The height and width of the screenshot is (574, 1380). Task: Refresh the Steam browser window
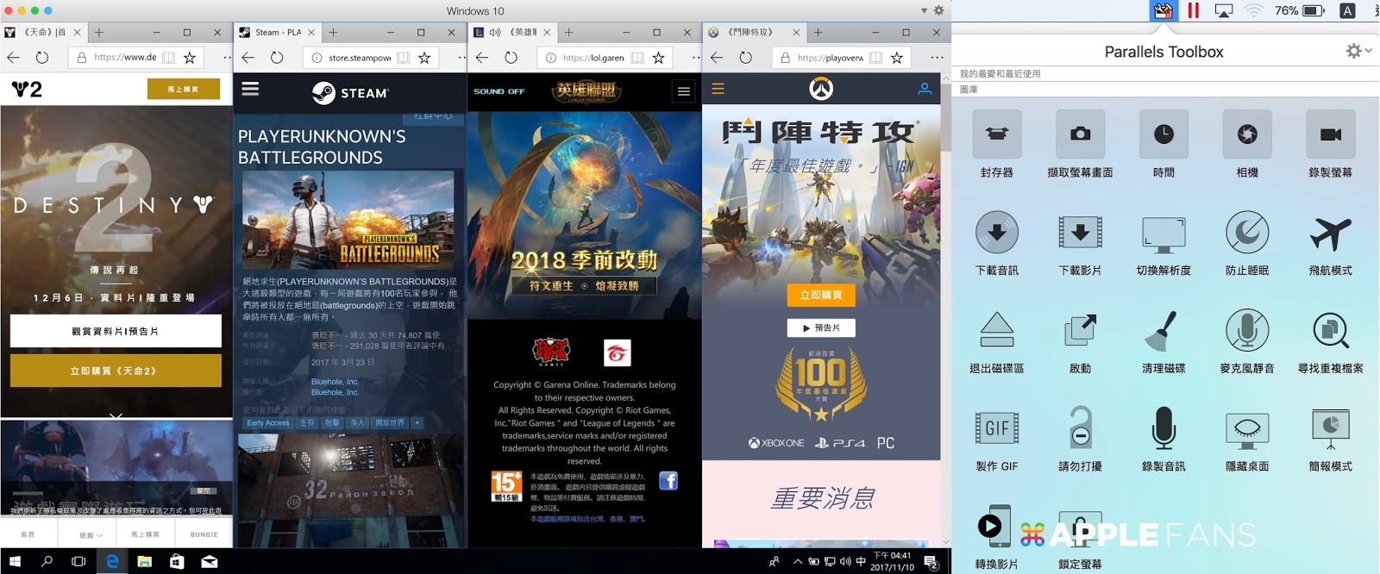[276, 58]
